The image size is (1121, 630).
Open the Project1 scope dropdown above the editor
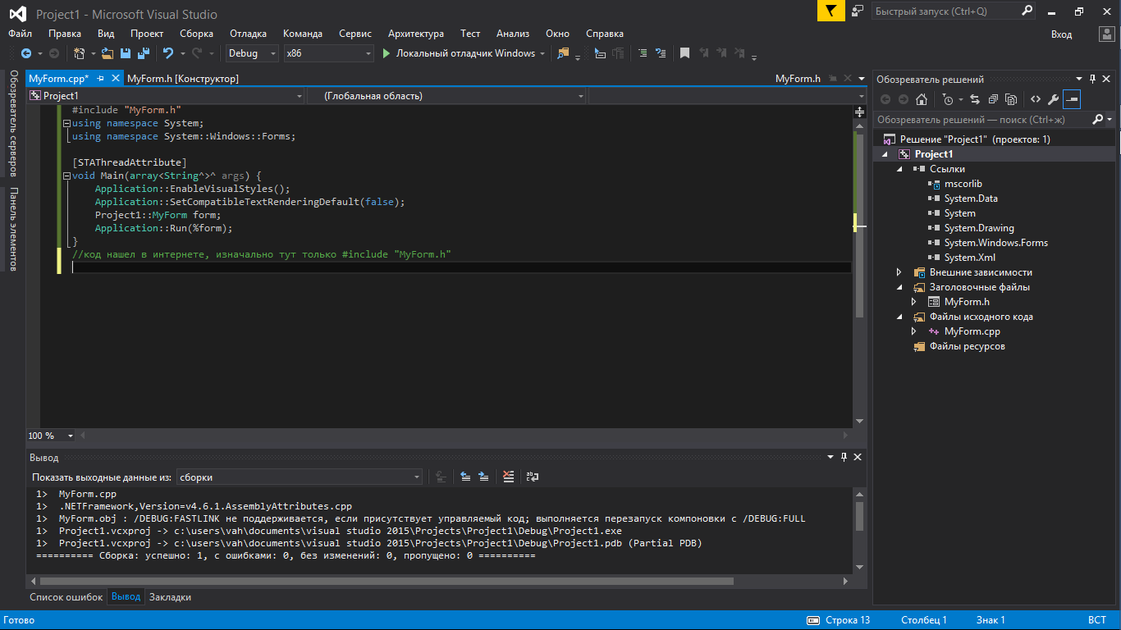point(167,96)
